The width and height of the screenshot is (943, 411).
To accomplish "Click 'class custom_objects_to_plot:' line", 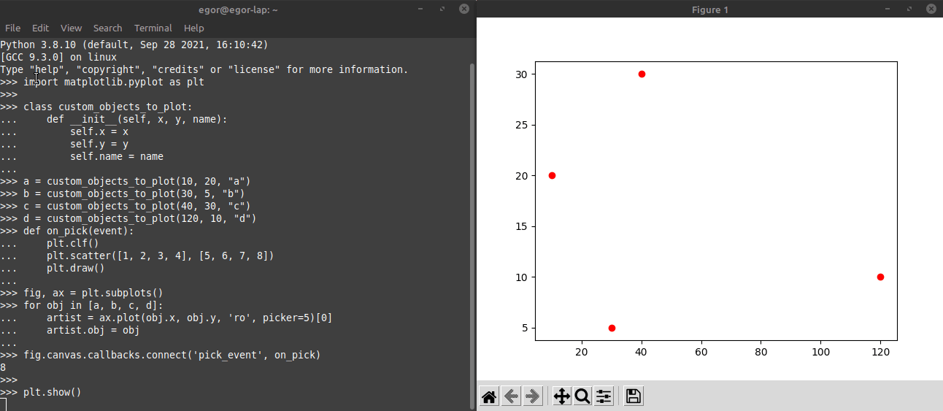I will (96, 107).
